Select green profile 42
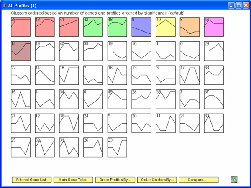 pos(93,27)
